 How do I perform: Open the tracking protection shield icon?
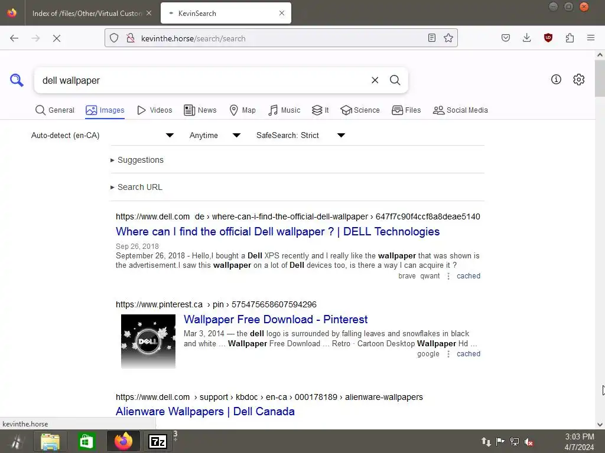(x=114, y=38)
